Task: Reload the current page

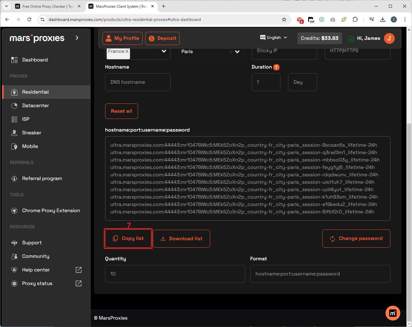Action: click(29, 19)
